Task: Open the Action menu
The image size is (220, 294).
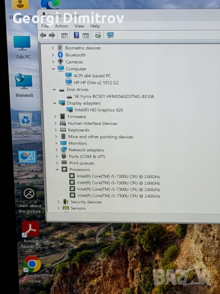Action: [61, 26]
